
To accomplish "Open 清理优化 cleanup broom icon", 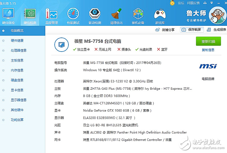I will coord(116,16).
